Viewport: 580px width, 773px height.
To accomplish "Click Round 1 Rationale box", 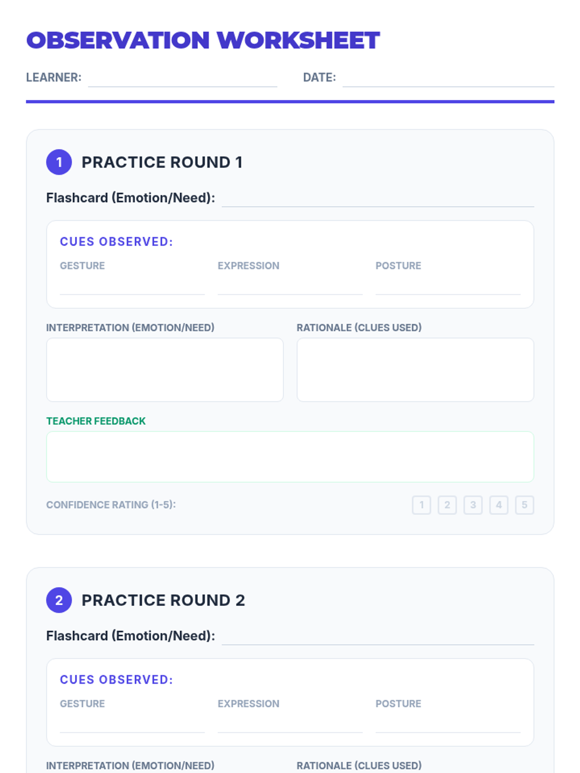I will click(x=415, y=370).
